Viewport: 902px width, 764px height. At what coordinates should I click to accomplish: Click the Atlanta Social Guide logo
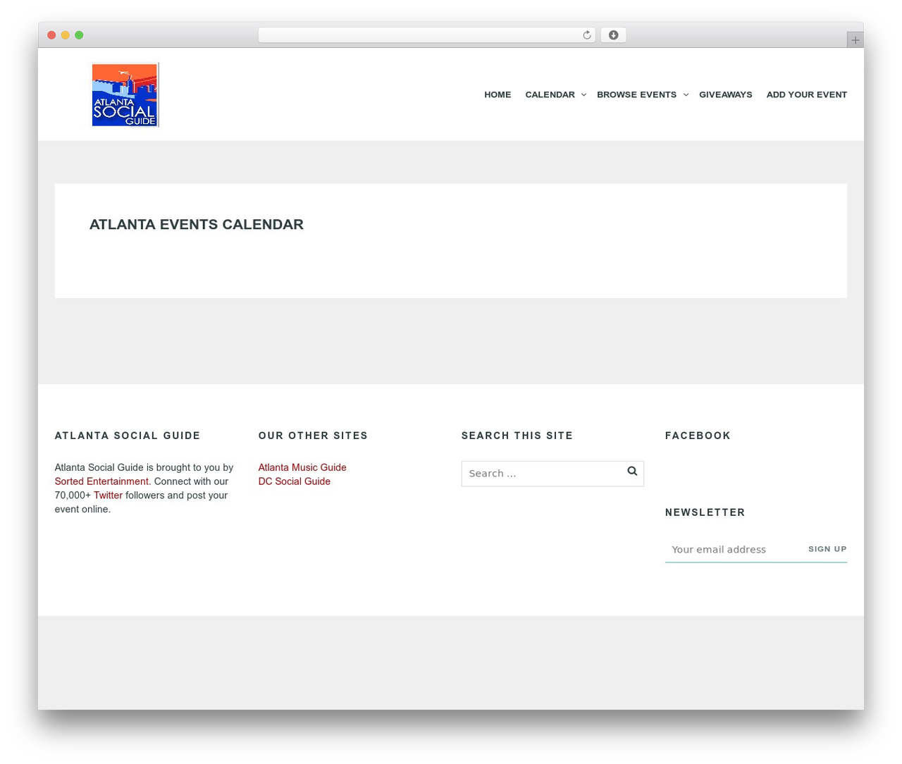tap(125, 95)
